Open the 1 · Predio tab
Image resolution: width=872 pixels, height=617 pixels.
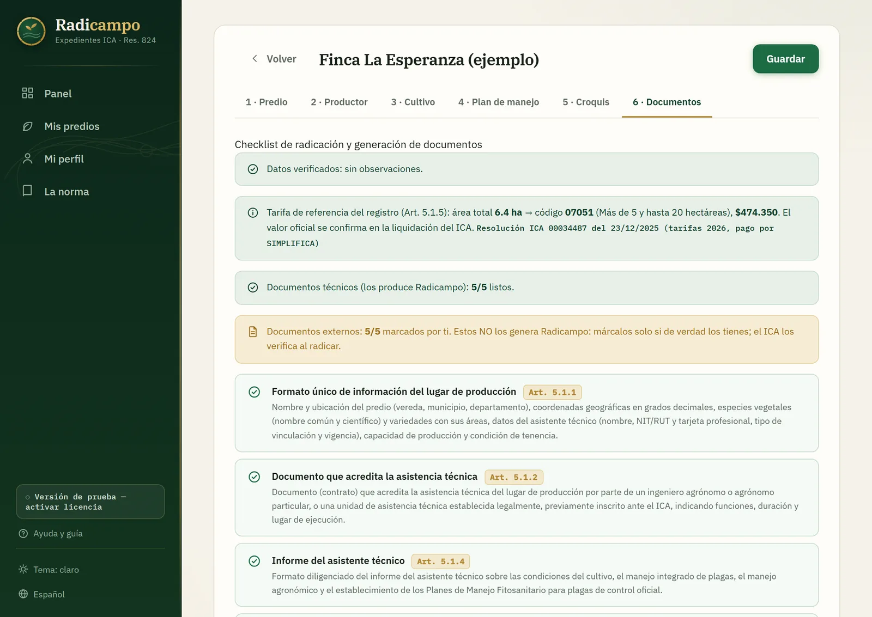pos(267,102)
